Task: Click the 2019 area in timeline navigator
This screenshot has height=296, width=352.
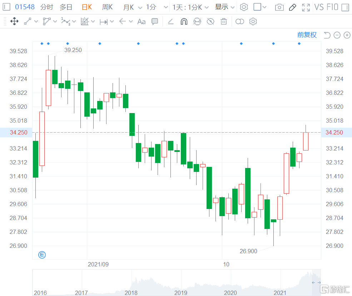Action: [x=181, y=292]
